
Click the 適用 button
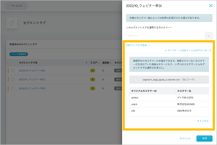click(204, 138)
